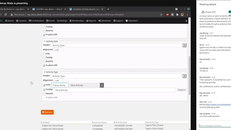Click the circular record icon in tab strip
The image size is (231, 130).
pyautogui.click(x=176, y=9)
